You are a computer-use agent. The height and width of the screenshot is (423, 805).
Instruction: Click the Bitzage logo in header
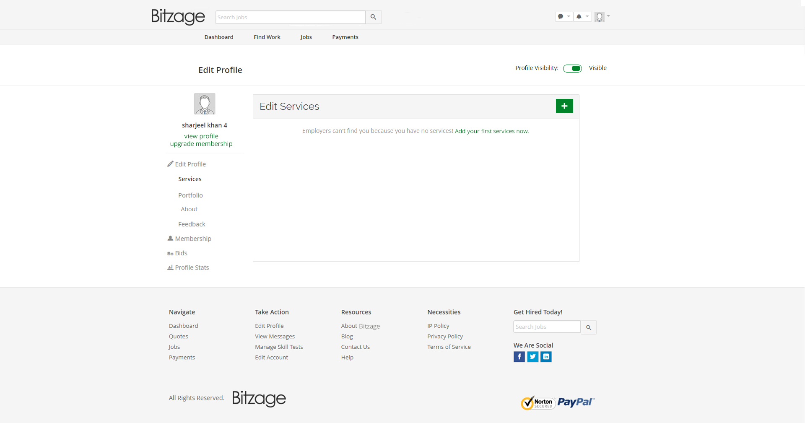(x=178, y=17)
